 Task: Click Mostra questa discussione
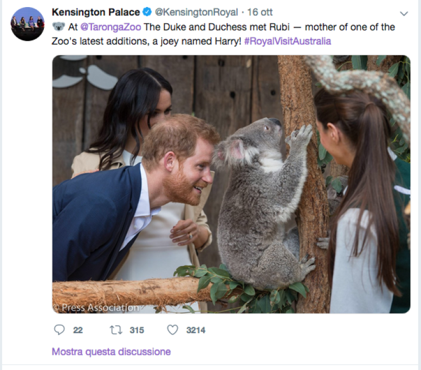111,352
